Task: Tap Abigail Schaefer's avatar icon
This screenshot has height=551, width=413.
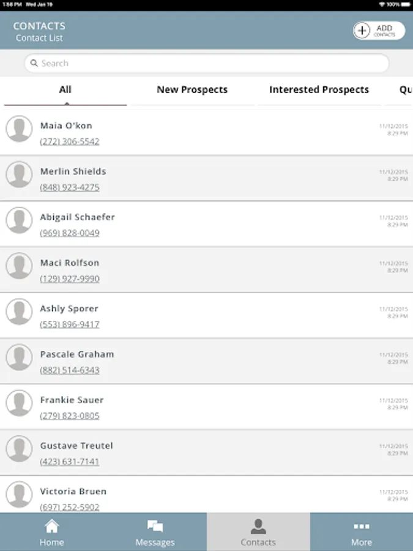Action: point(19,220)
